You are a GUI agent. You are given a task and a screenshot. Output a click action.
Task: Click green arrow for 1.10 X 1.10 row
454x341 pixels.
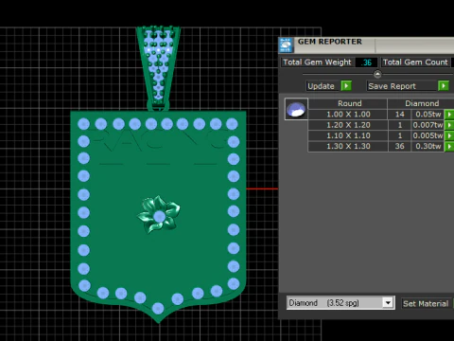[x=449, y=135]
